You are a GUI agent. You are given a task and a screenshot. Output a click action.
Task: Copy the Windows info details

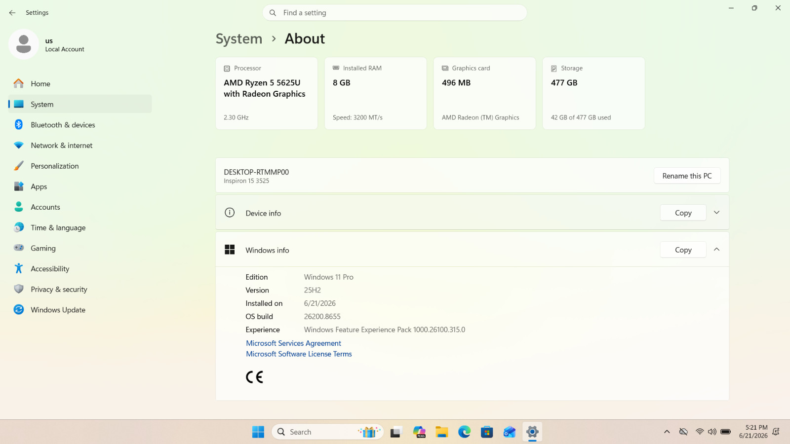[x=683, y=250]
